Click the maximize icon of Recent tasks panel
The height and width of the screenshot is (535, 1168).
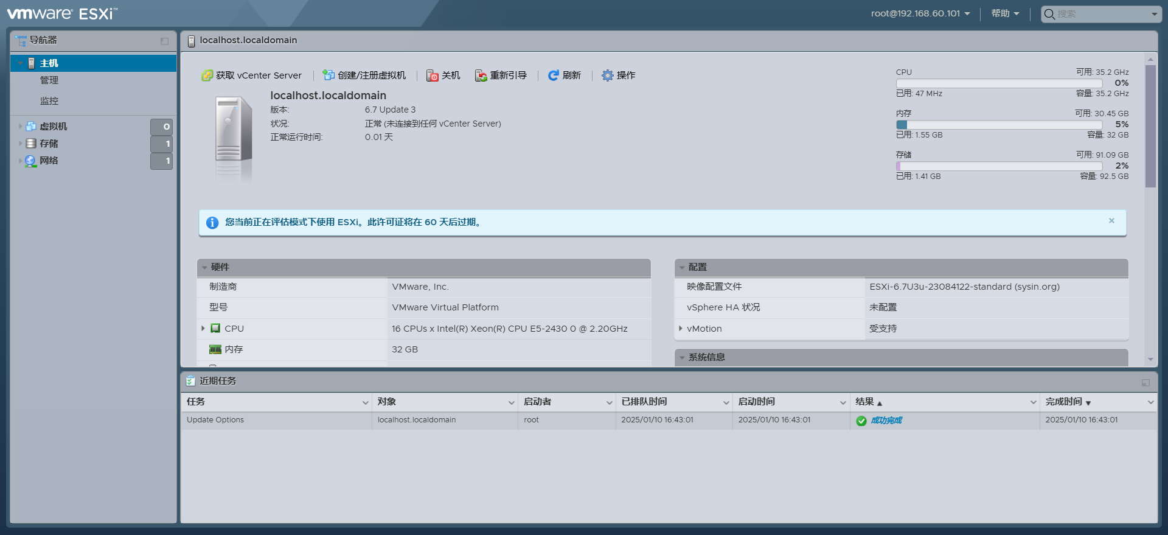(1145, 383)
